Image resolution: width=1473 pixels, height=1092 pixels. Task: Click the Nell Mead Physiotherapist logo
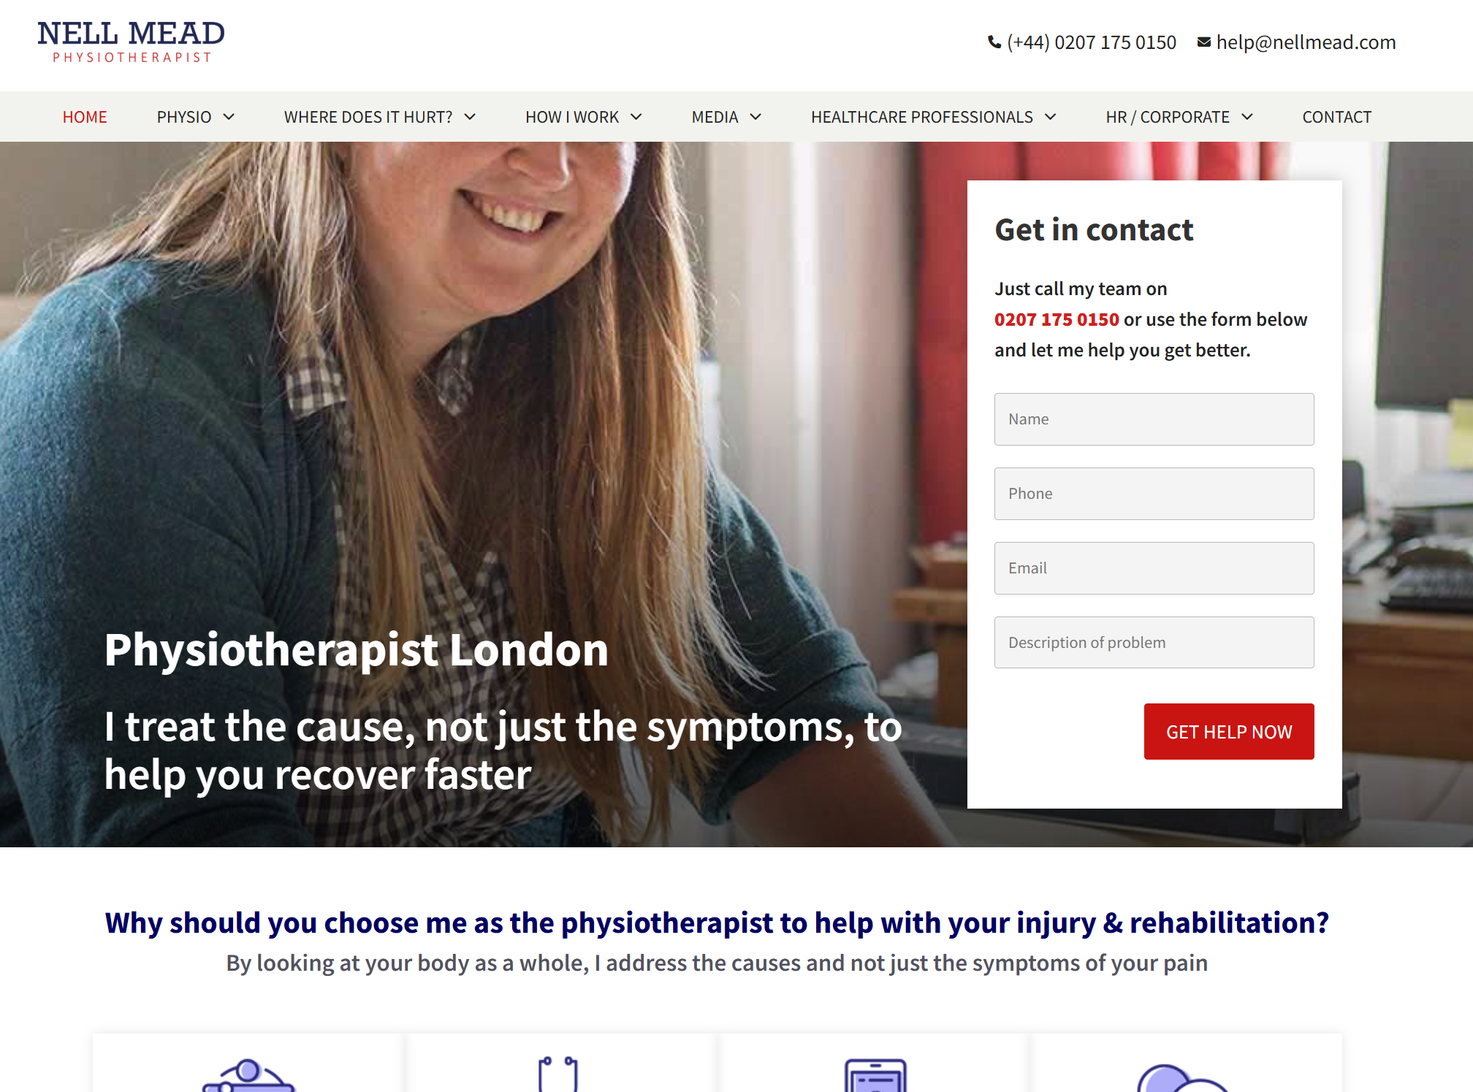(x=132, y=42)
